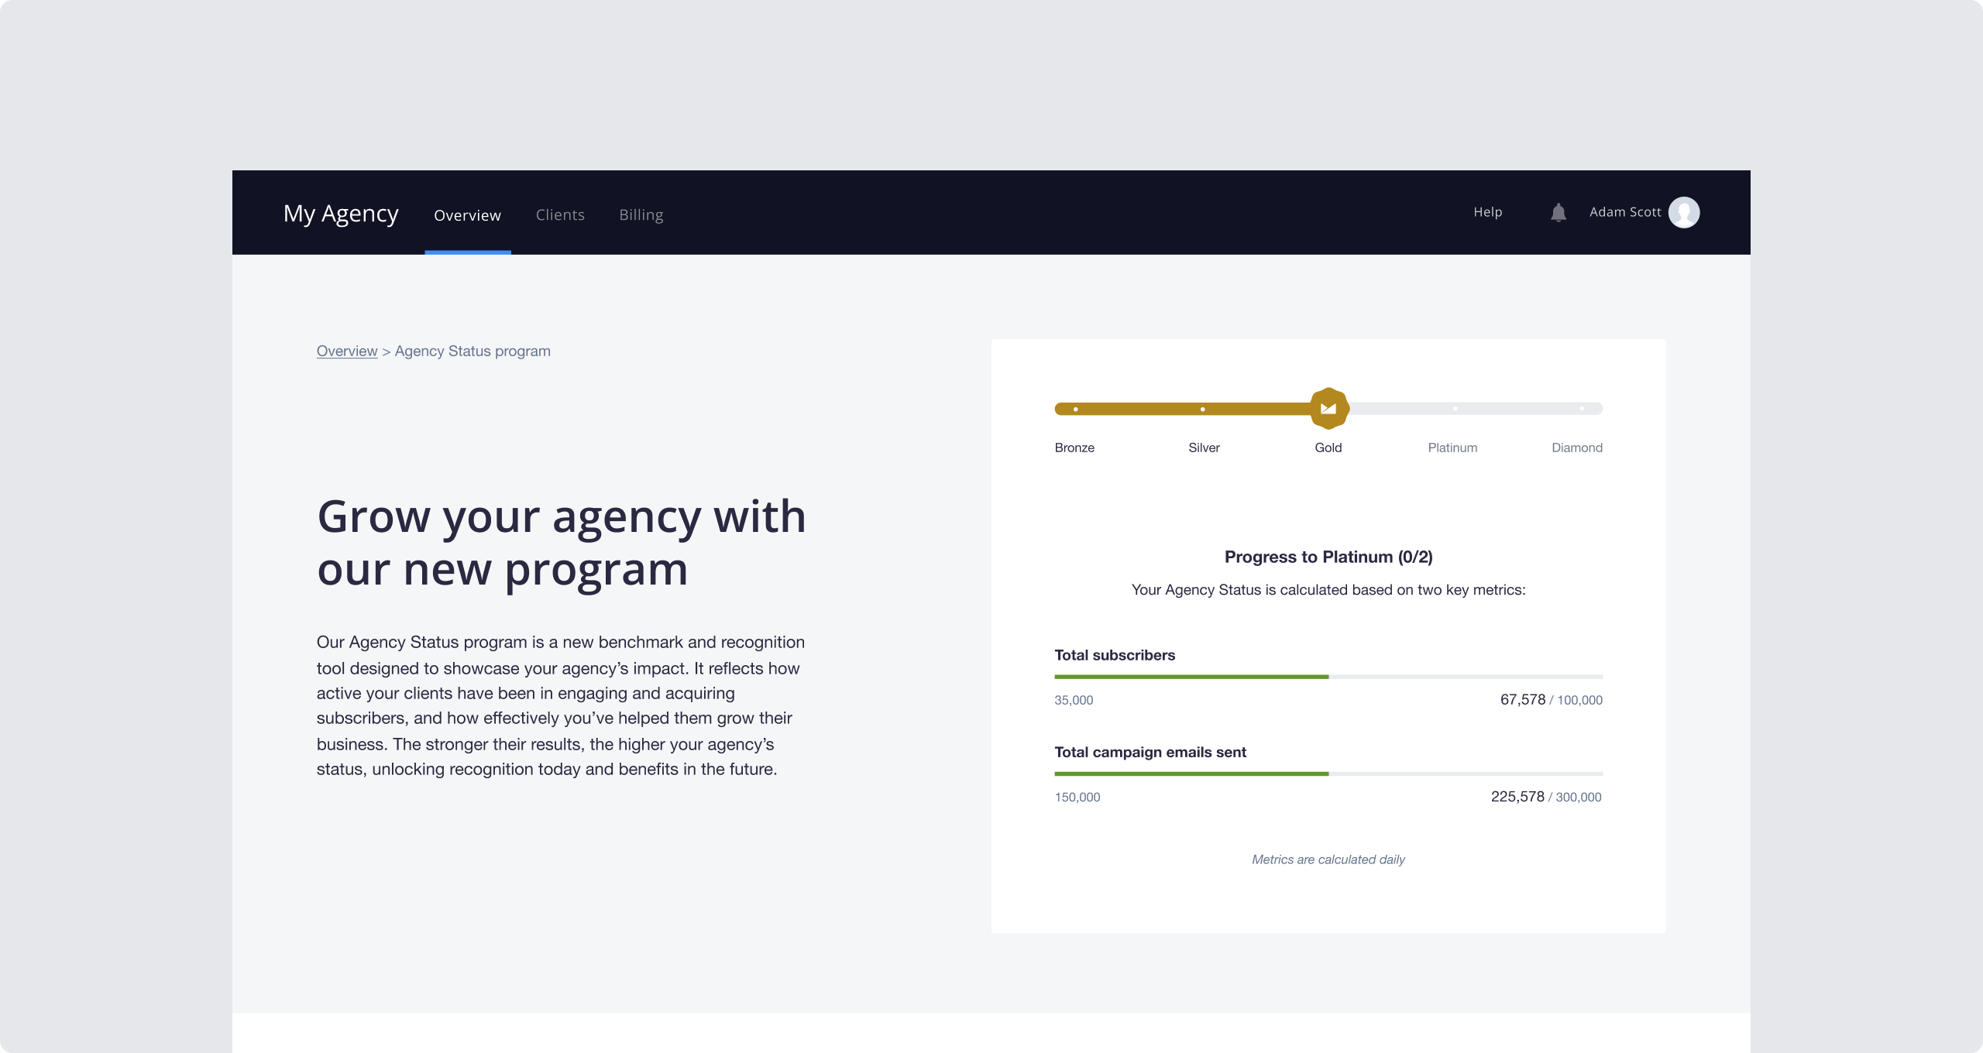The image size is (1983, 1053).
Task: Click the Gold tier label
Action: coord(1328,448)
